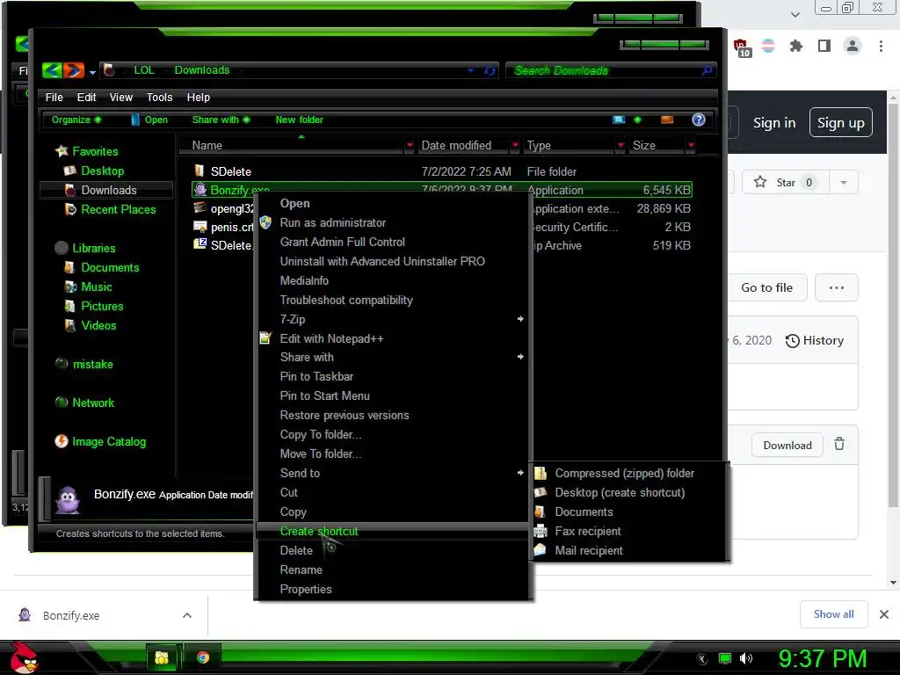Click the refresh icon in address bar
The height and width of the screenshot is (675, 900).
(490, 70)
